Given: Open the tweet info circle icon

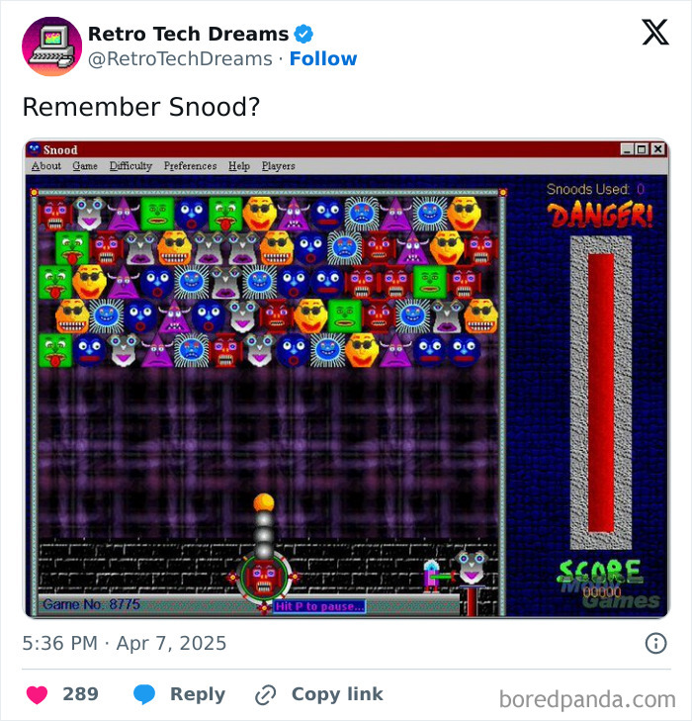Looking at the screenshot, I should pyautogui.click(x=655, y=643).
